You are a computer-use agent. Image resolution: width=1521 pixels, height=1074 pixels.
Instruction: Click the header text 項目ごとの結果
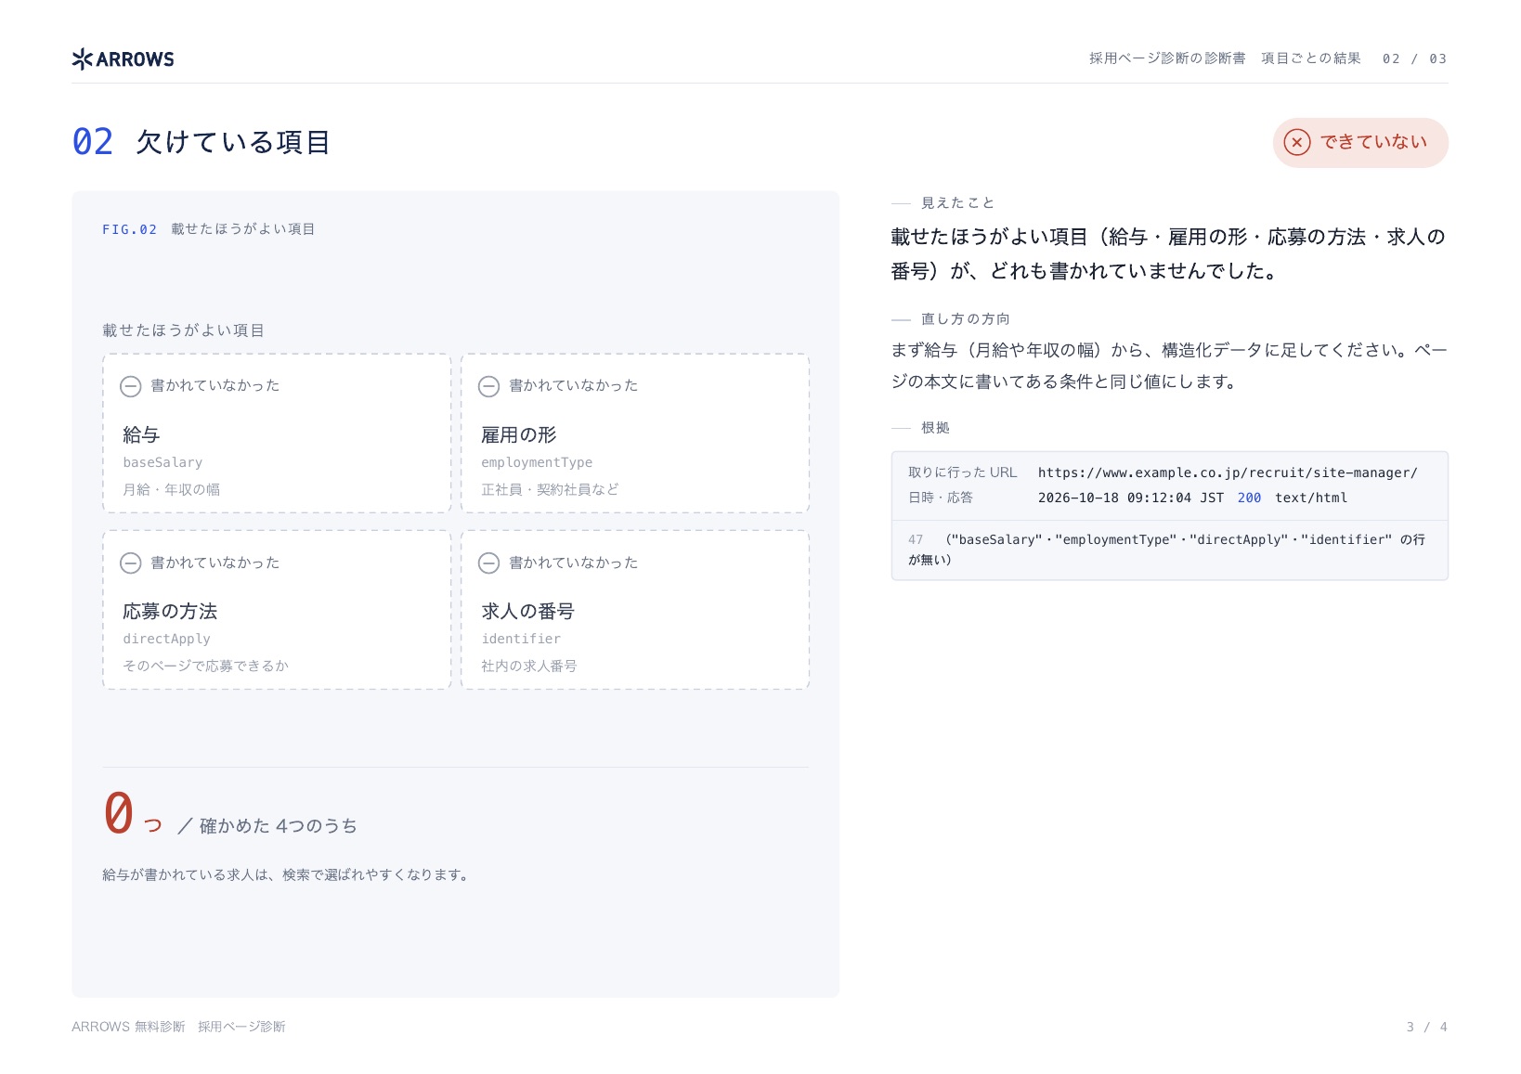pos(1311,58)
